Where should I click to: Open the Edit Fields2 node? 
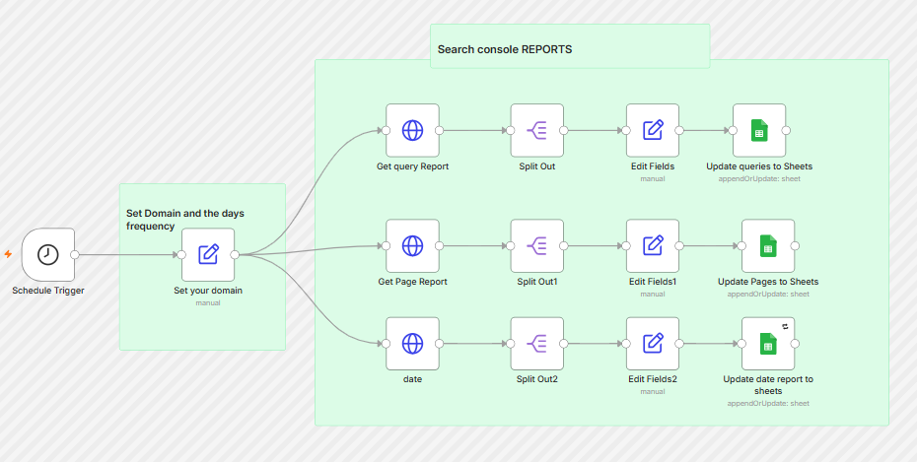(653, 344)
